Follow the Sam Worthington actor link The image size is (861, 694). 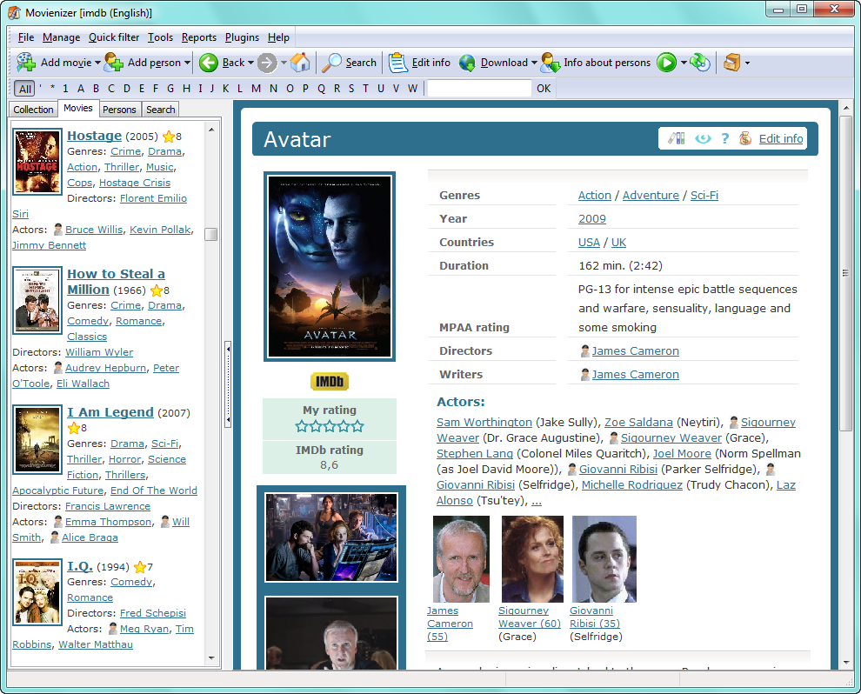click(484, 422)
